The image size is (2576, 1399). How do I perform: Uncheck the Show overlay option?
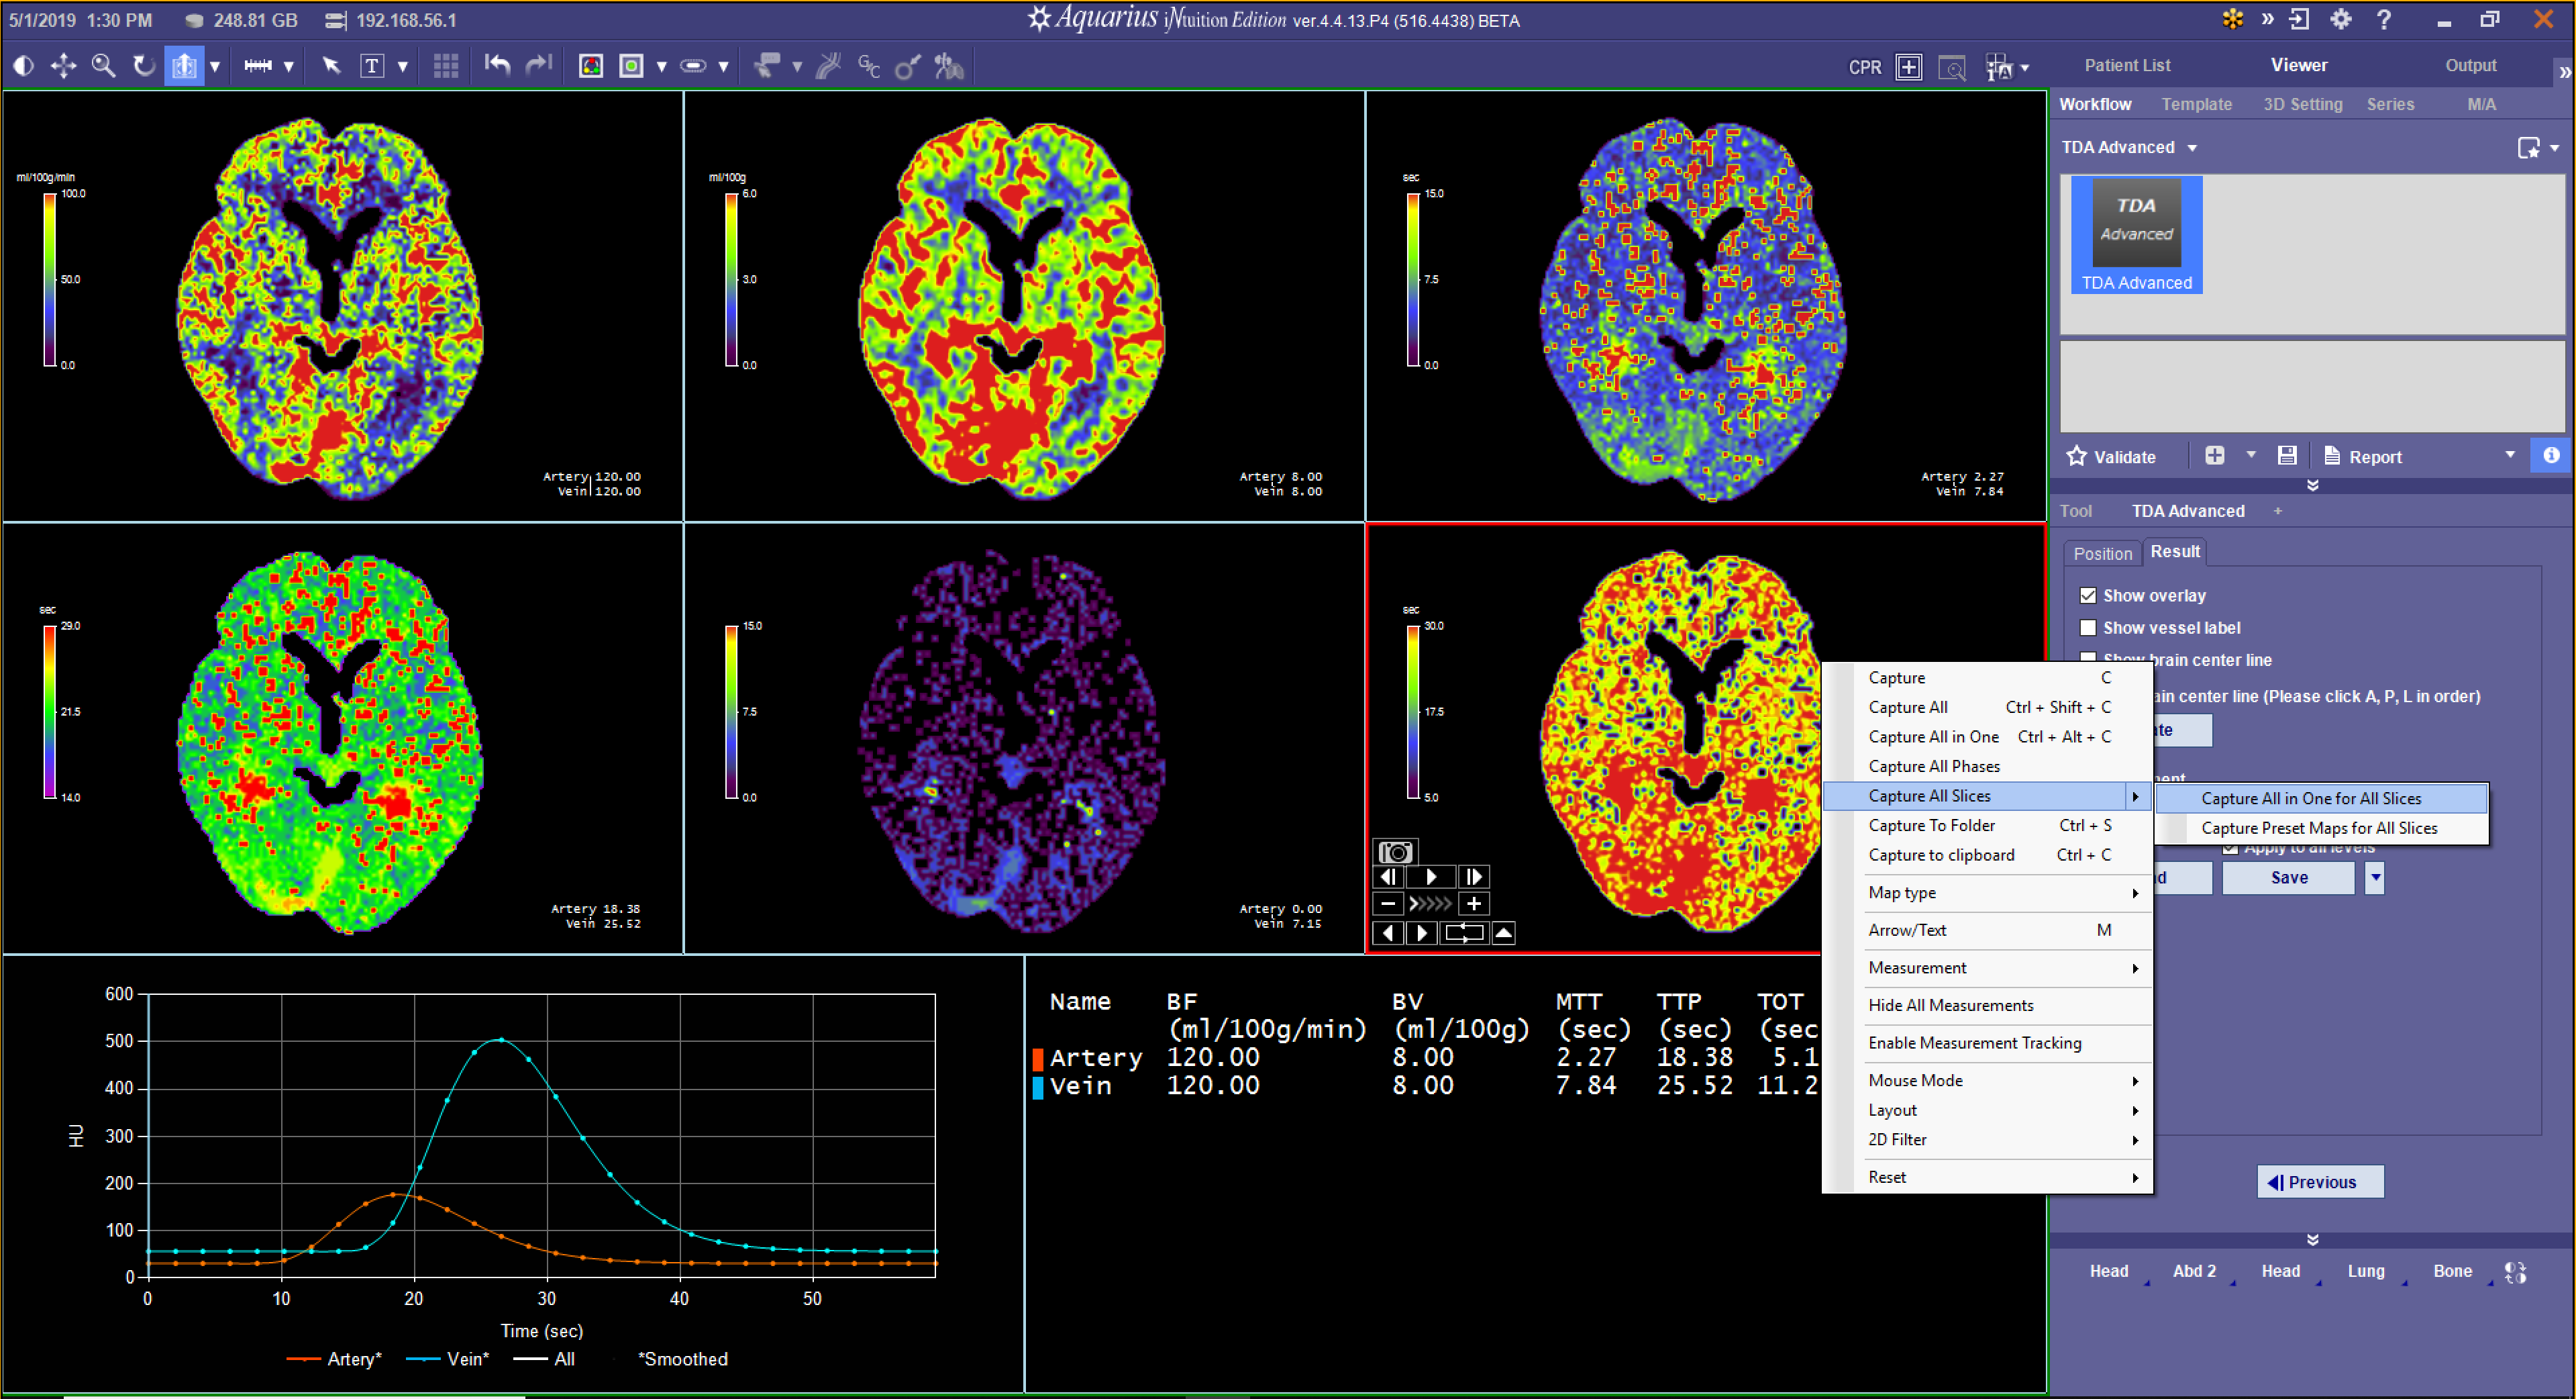click(x=2089, y=594)
